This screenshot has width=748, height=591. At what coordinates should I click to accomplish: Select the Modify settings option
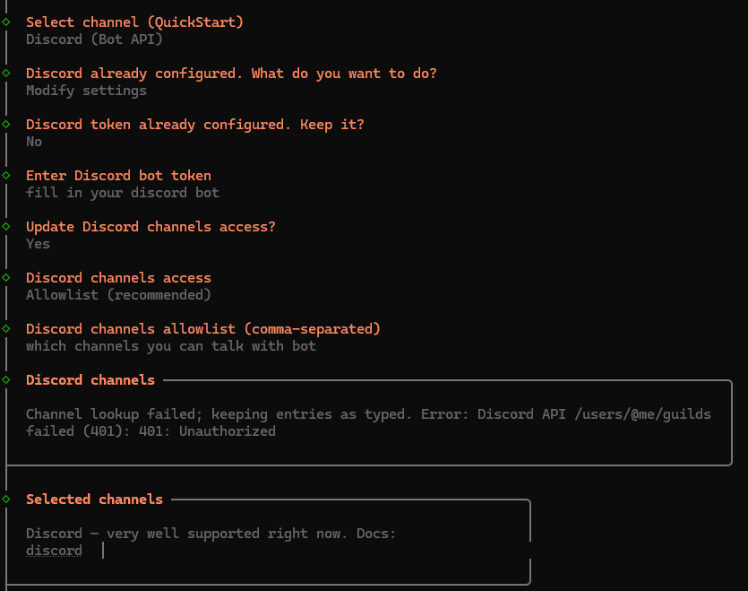86,90
